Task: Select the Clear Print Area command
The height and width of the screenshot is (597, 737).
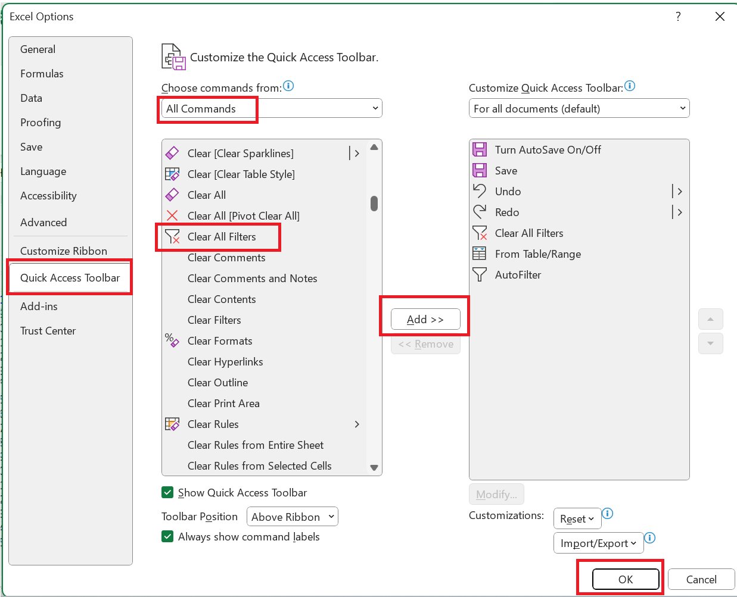Action: click(x=265, y=403)
